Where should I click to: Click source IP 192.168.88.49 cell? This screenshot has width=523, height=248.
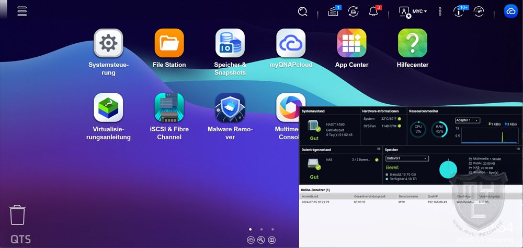[437, 202]
